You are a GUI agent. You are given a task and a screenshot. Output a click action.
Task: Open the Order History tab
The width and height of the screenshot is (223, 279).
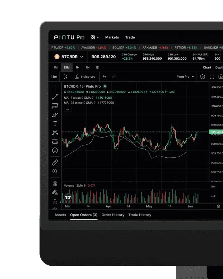click(x=113, y=215)
